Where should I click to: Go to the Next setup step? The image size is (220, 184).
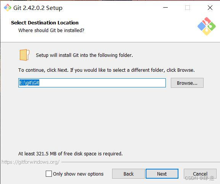[162, 174]
